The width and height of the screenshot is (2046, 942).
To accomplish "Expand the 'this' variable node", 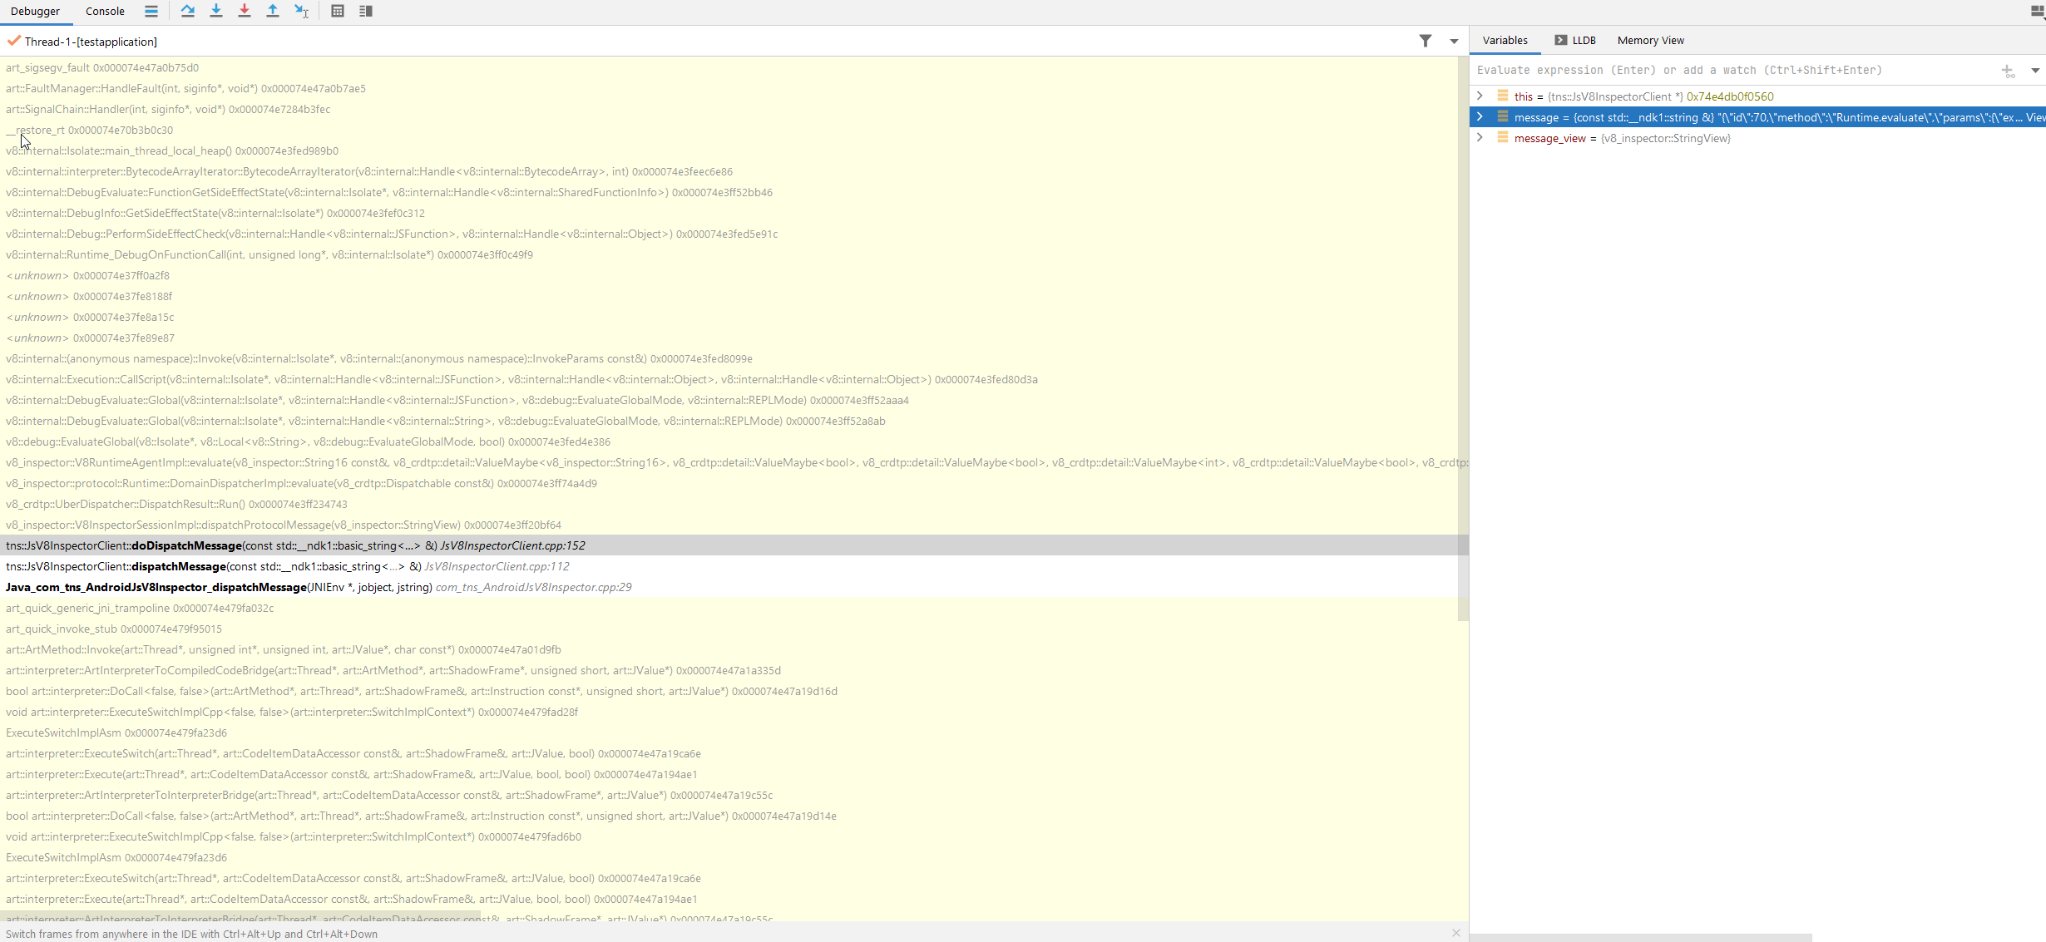I will tap(1480, 96).
